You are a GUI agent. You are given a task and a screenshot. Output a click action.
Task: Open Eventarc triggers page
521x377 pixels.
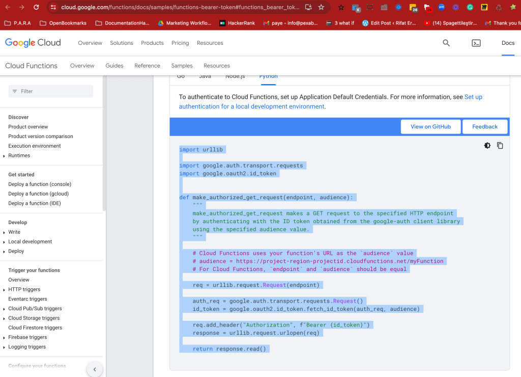[x=27, y=299]
